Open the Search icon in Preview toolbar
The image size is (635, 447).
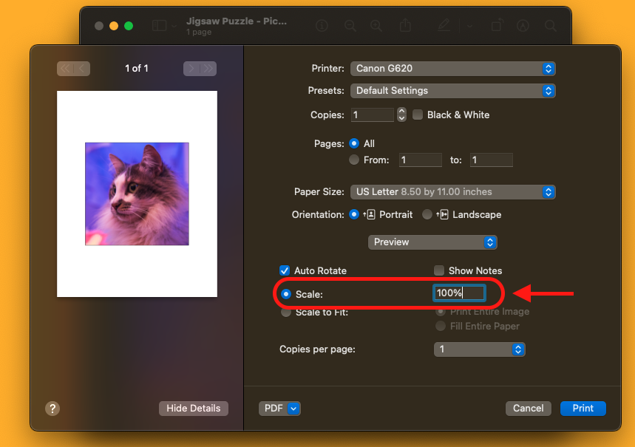tap(551, 26)
